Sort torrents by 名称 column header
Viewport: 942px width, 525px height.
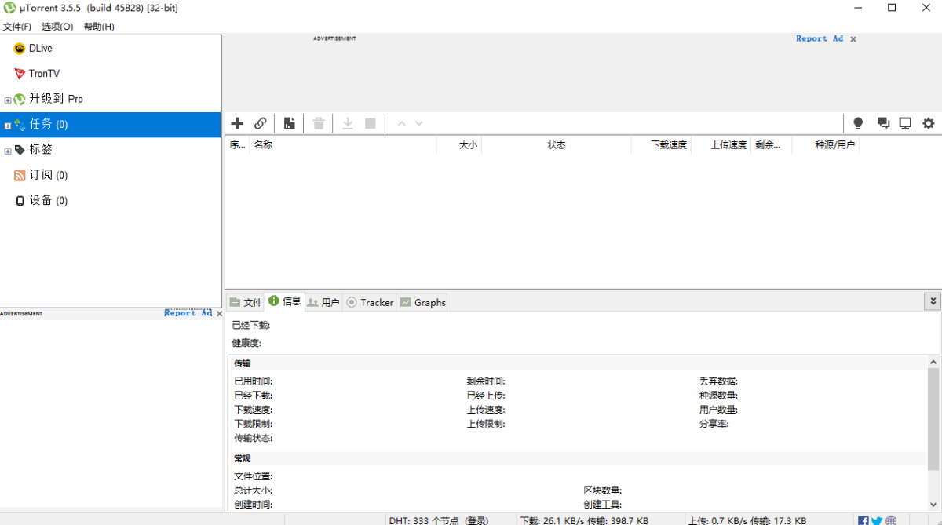(x=342, y=145)
